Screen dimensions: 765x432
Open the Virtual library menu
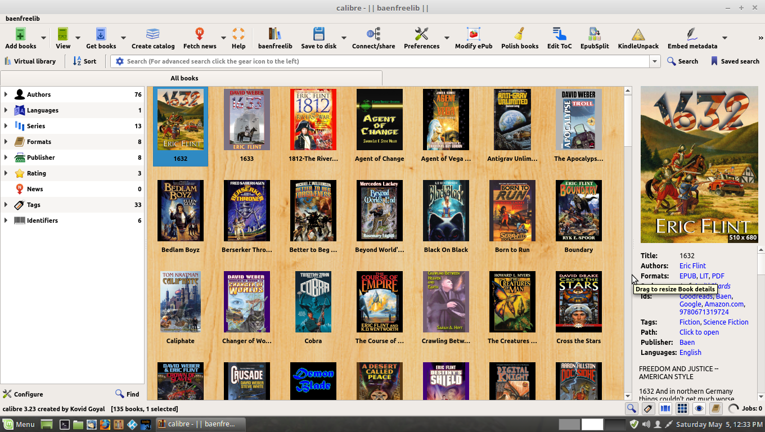pyautogui.click(x=30, y=61)
